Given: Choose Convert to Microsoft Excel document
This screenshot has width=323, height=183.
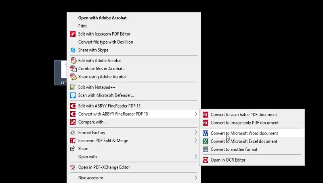Looking at the screenshot, I should (252, 141).
